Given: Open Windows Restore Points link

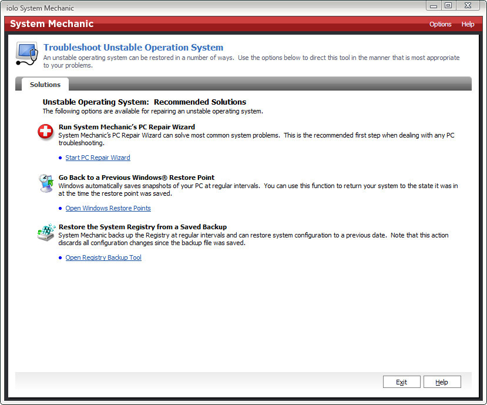Looking at the screenshot, I should pos(108,208).
